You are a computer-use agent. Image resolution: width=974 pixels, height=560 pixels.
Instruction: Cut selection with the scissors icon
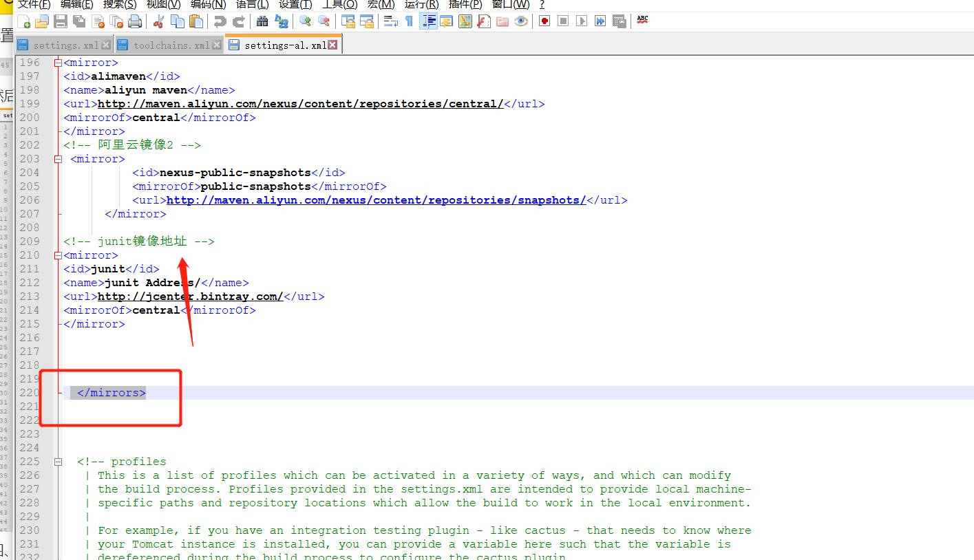click(158, 21)
